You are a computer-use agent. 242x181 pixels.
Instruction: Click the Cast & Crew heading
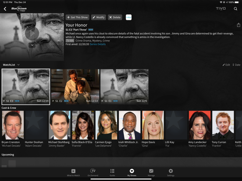[x=9, y=108]
